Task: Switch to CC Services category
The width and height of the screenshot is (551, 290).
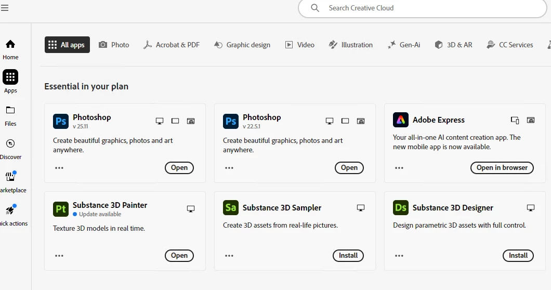Action: point(510,45)
